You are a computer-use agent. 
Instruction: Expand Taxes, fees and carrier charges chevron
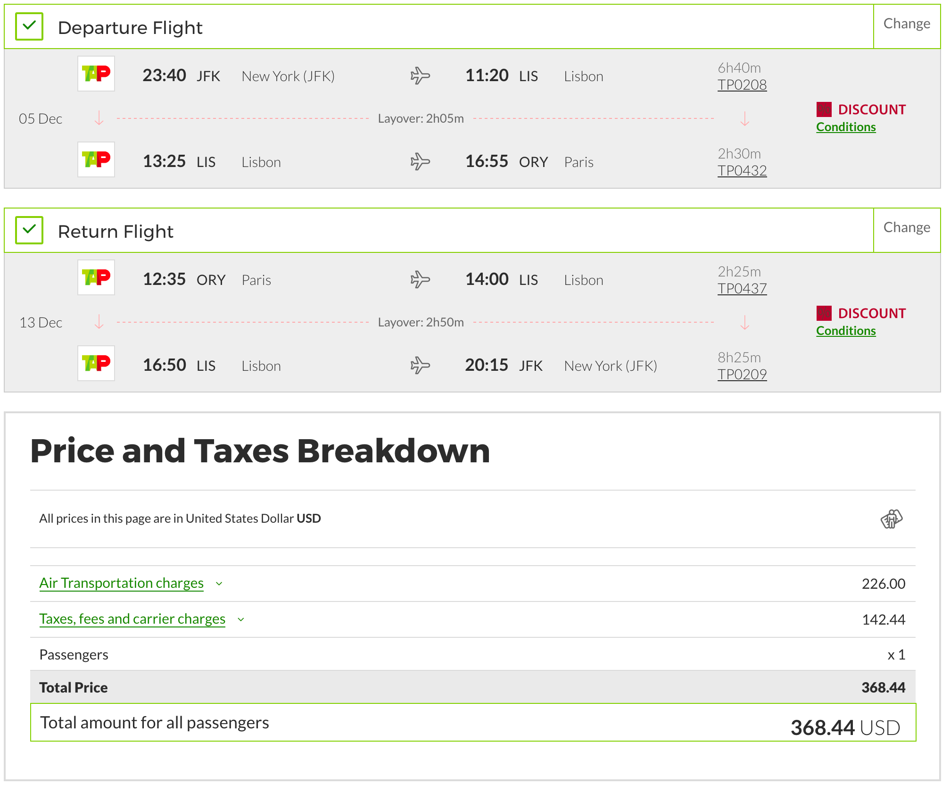241,619
